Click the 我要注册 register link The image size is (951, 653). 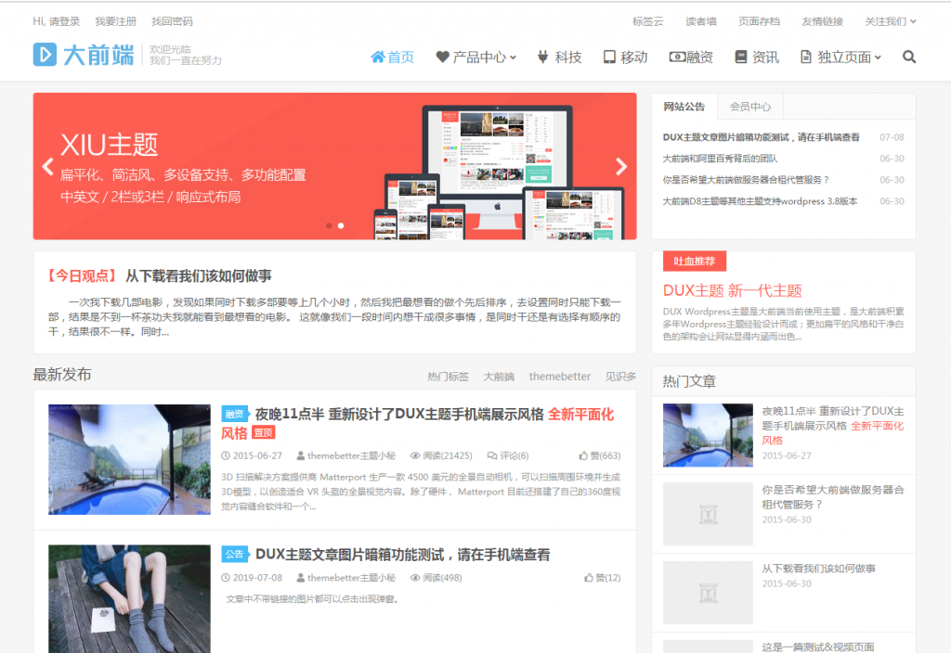click(x=116, y=21)
